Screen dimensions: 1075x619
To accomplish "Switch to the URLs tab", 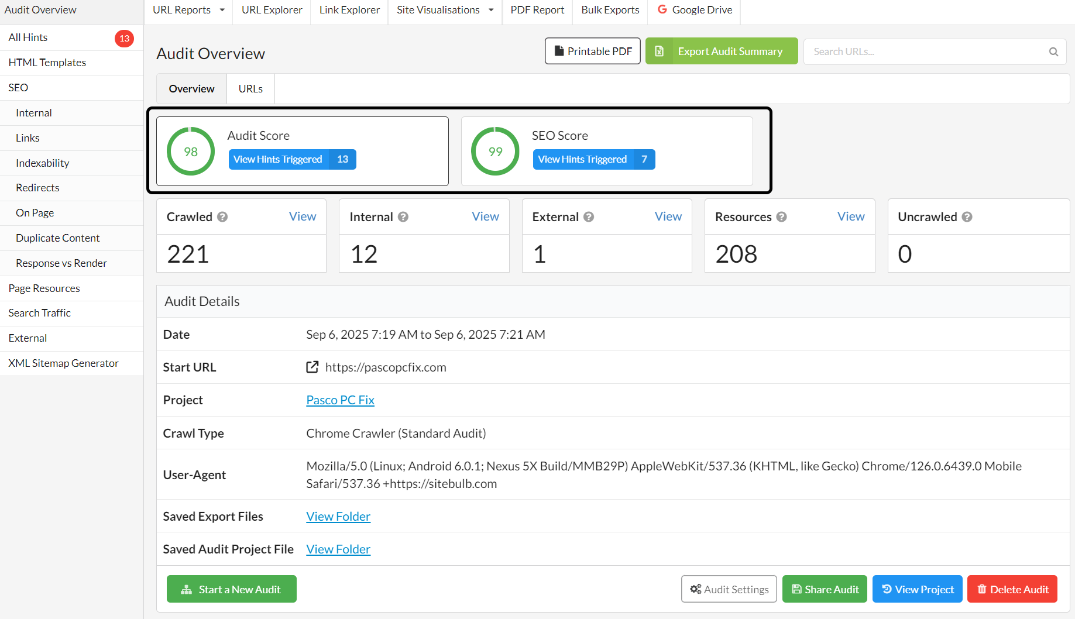I will (x=250, y=89).
